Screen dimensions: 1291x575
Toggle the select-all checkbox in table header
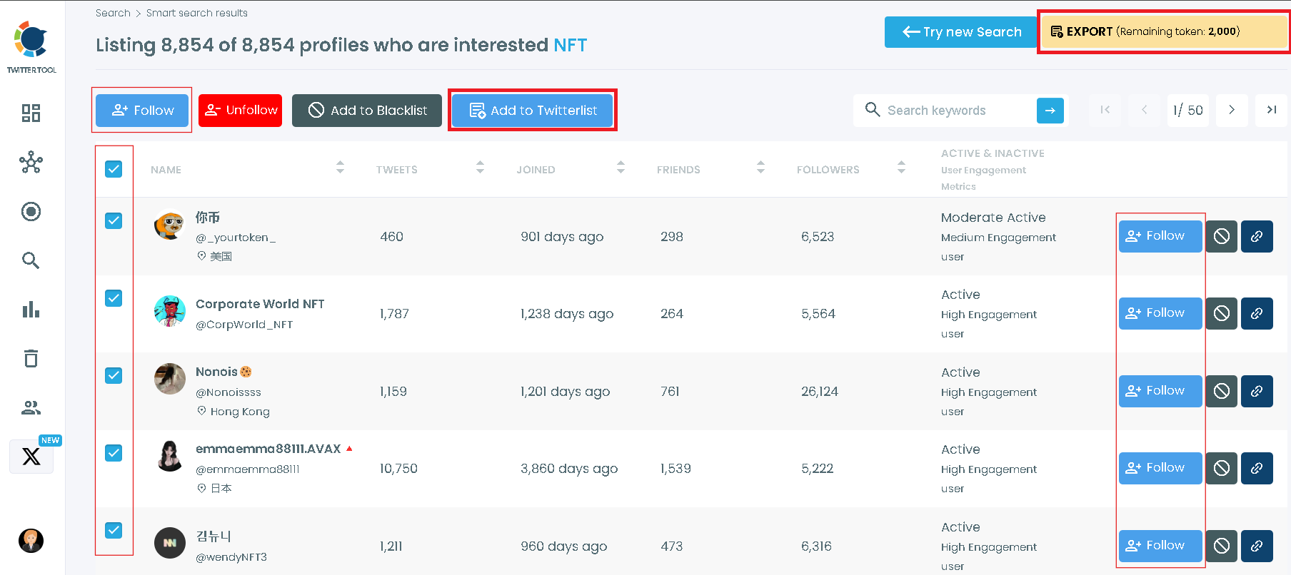114,169
